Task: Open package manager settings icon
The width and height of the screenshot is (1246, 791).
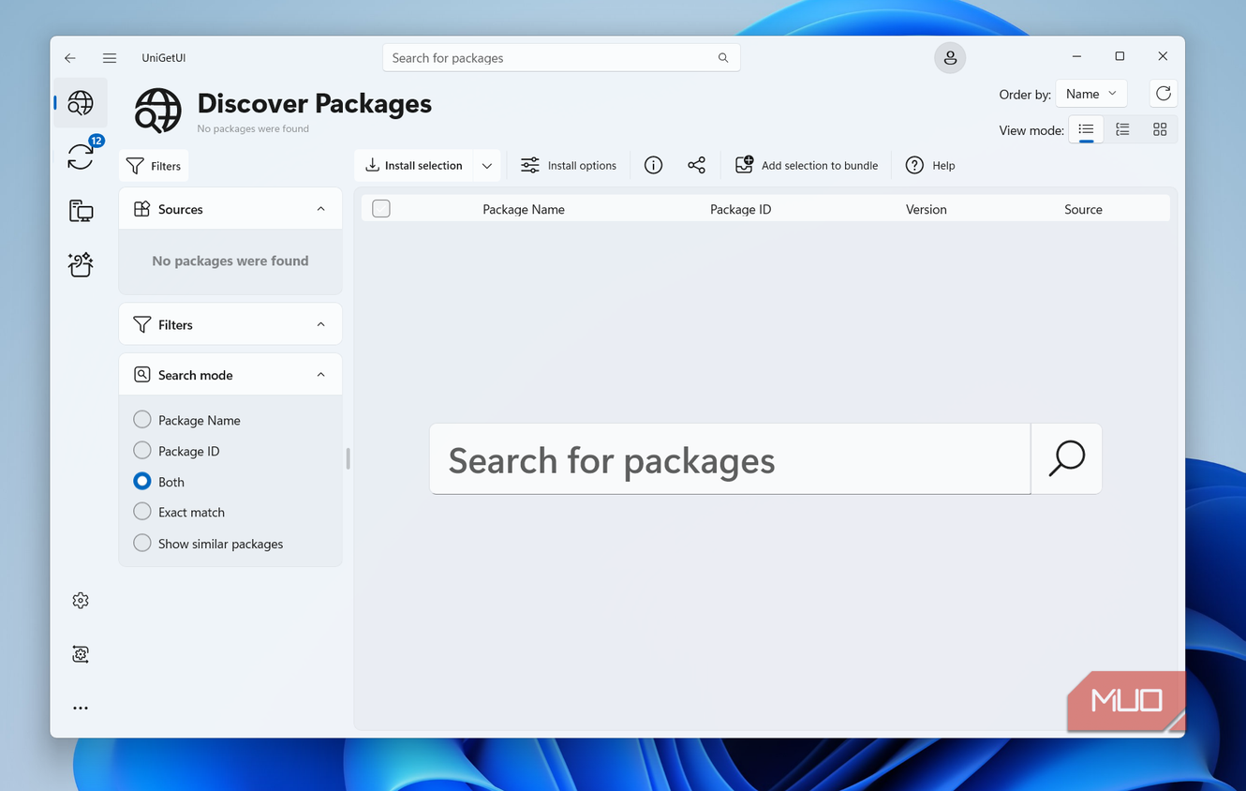Action: (81, 654)
